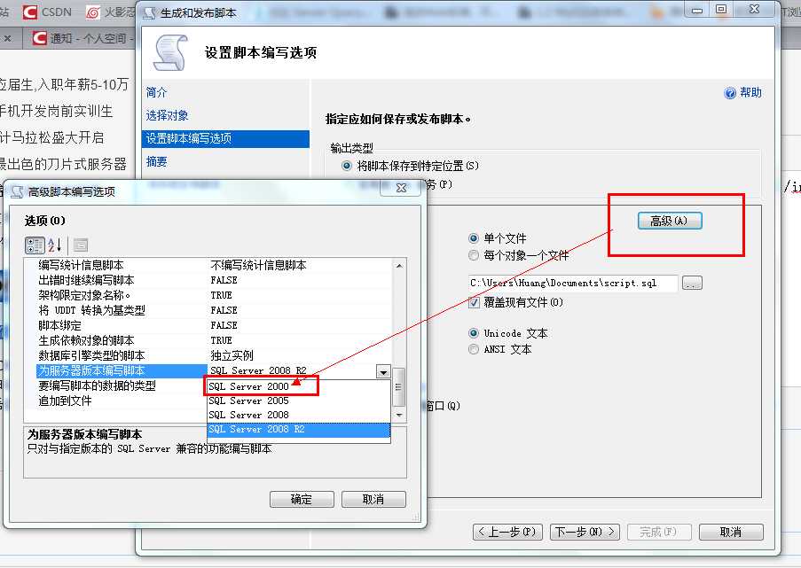The width and height of the screenshot is (801, 568).
Task: Toggle 覆盖现有文件 checkbox
Action: point(474,302)
